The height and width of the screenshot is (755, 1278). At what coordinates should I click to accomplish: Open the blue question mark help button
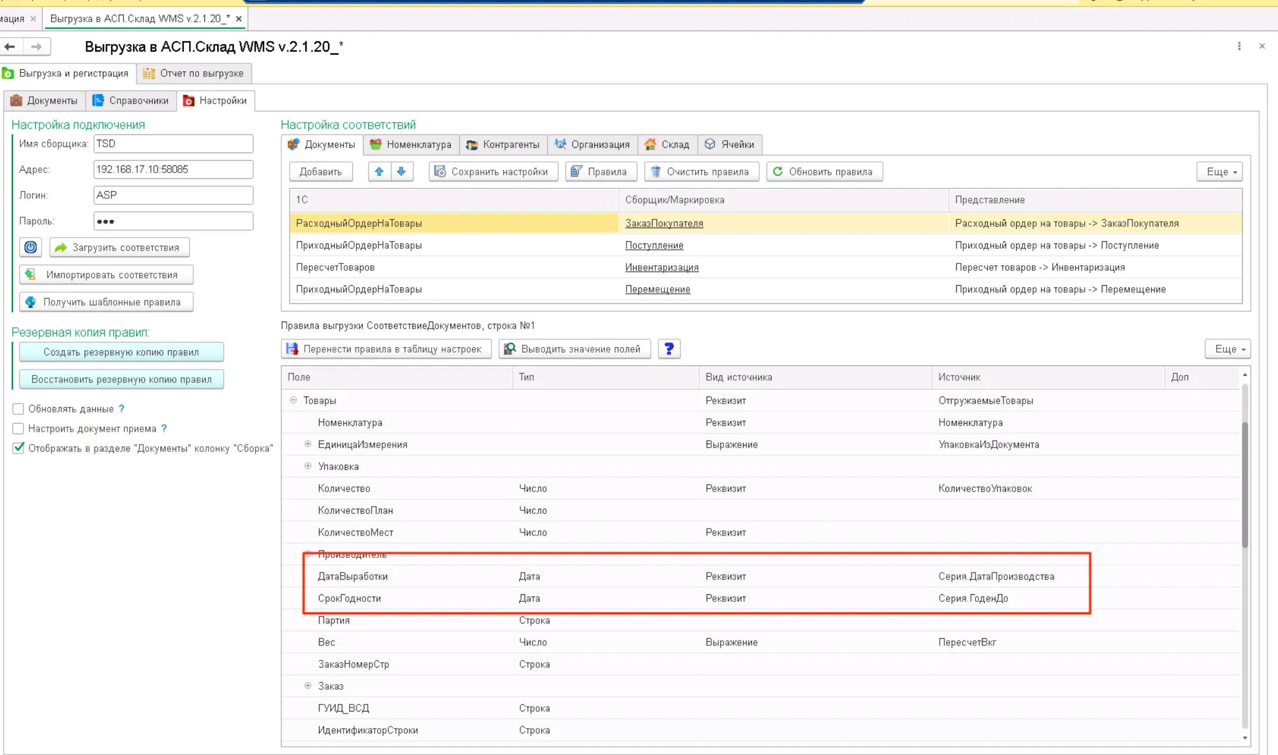[x=669, y=349]
